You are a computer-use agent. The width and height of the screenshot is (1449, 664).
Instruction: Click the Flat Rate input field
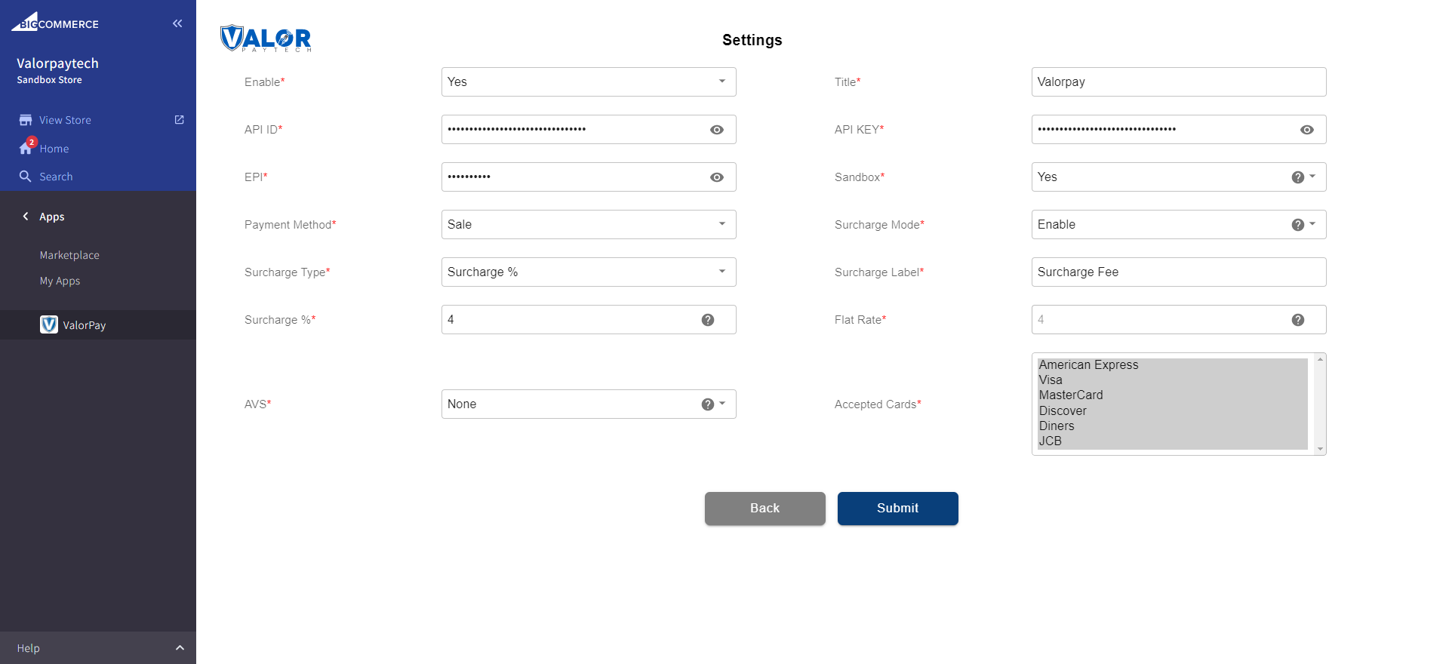(1179, 320)
